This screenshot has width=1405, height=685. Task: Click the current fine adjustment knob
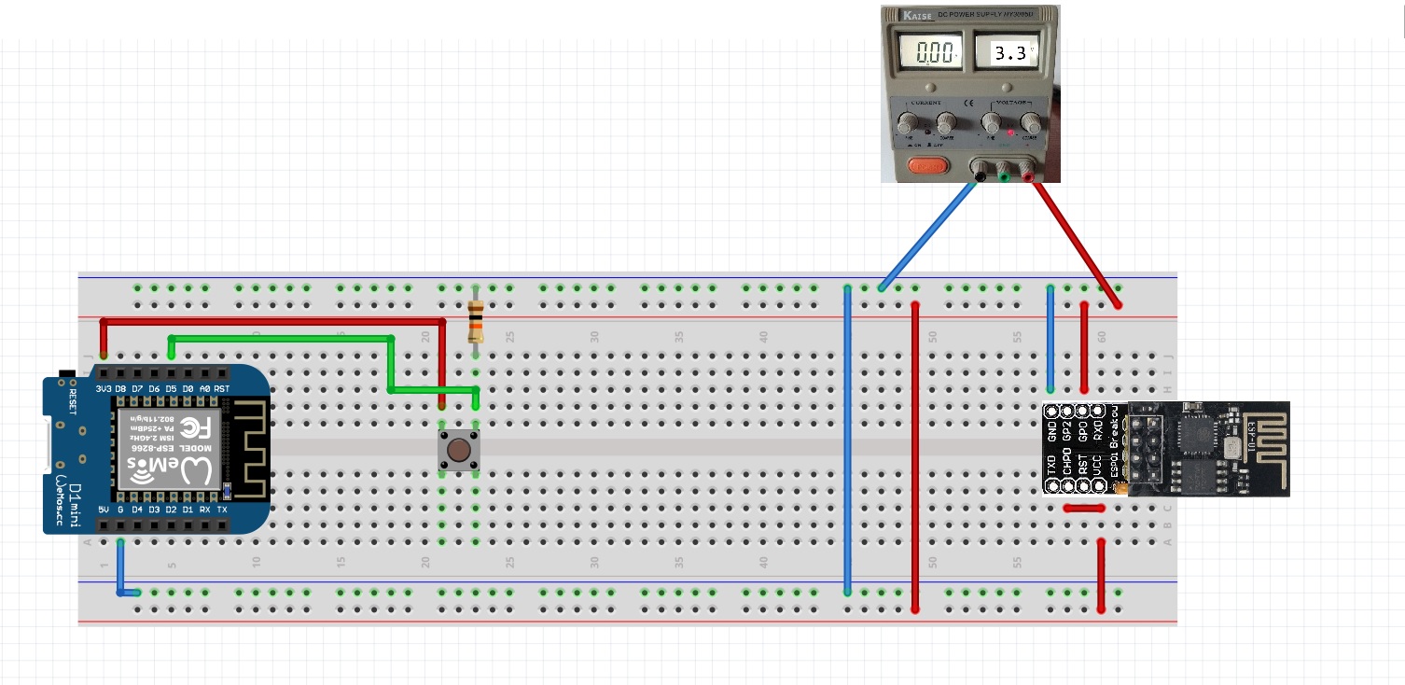pyautogui.click(x=906, y=123)
